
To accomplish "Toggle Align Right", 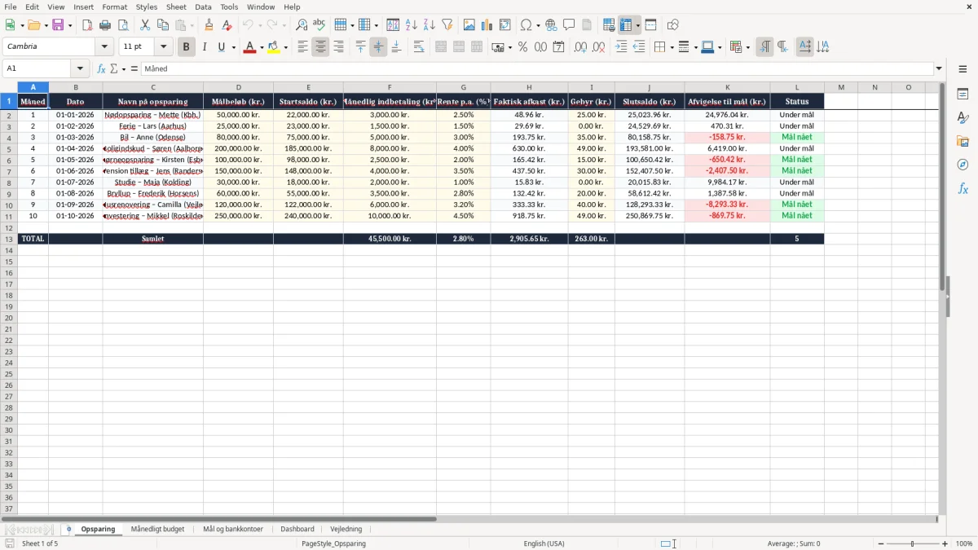I will [338, 47].
